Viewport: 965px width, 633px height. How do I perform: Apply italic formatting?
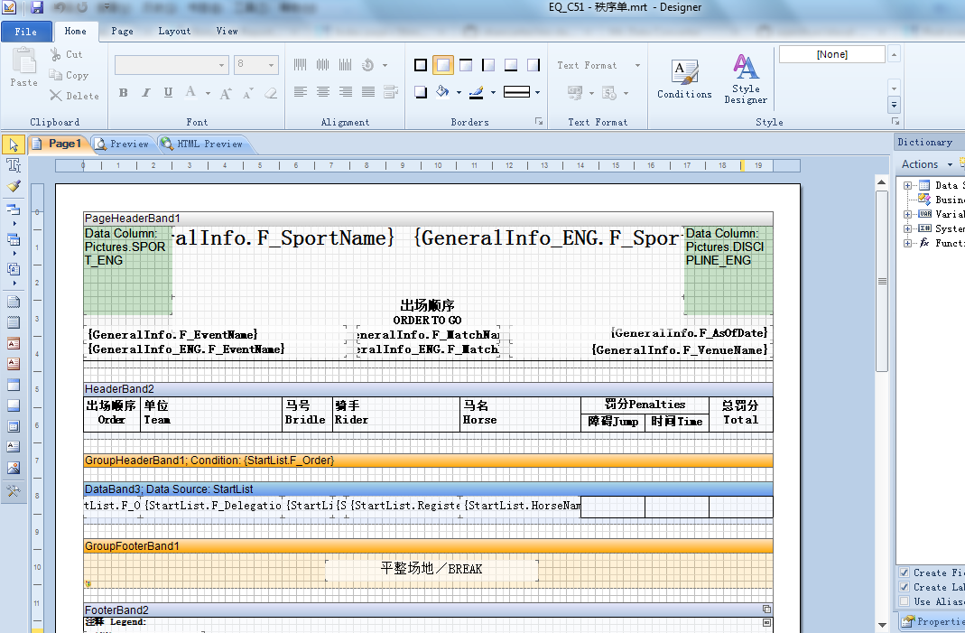(146, 93)
